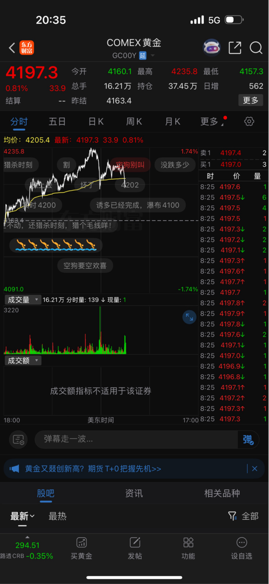Tap the back arrow in the header

coord(12,48)
